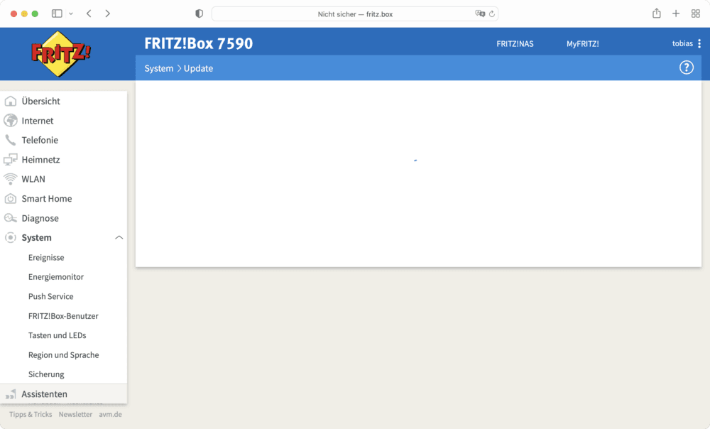Open the Assistenten menu item
Viewport: 710px width, 429px height.
pos(44,394)
